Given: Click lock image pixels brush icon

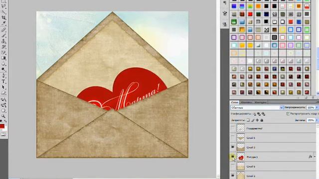Looking at the screenshot, I should 253,120.
